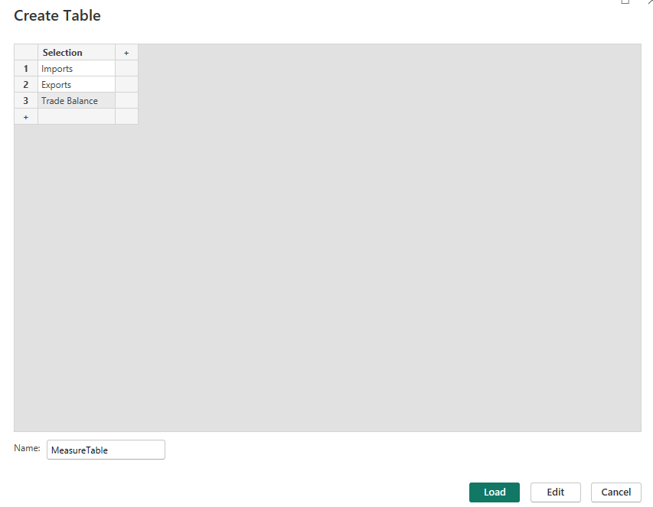
Task: Load the created table
Action: pyautogui.click(x=495, y=492)
